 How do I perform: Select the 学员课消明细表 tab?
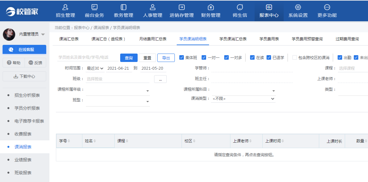point(193,39)
